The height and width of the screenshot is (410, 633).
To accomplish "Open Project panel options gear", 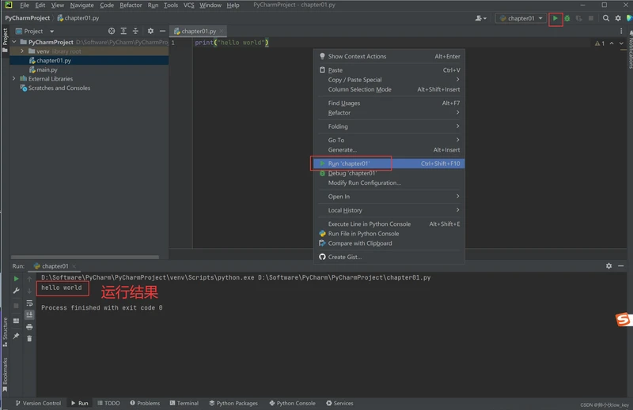I will click(150, 31).
